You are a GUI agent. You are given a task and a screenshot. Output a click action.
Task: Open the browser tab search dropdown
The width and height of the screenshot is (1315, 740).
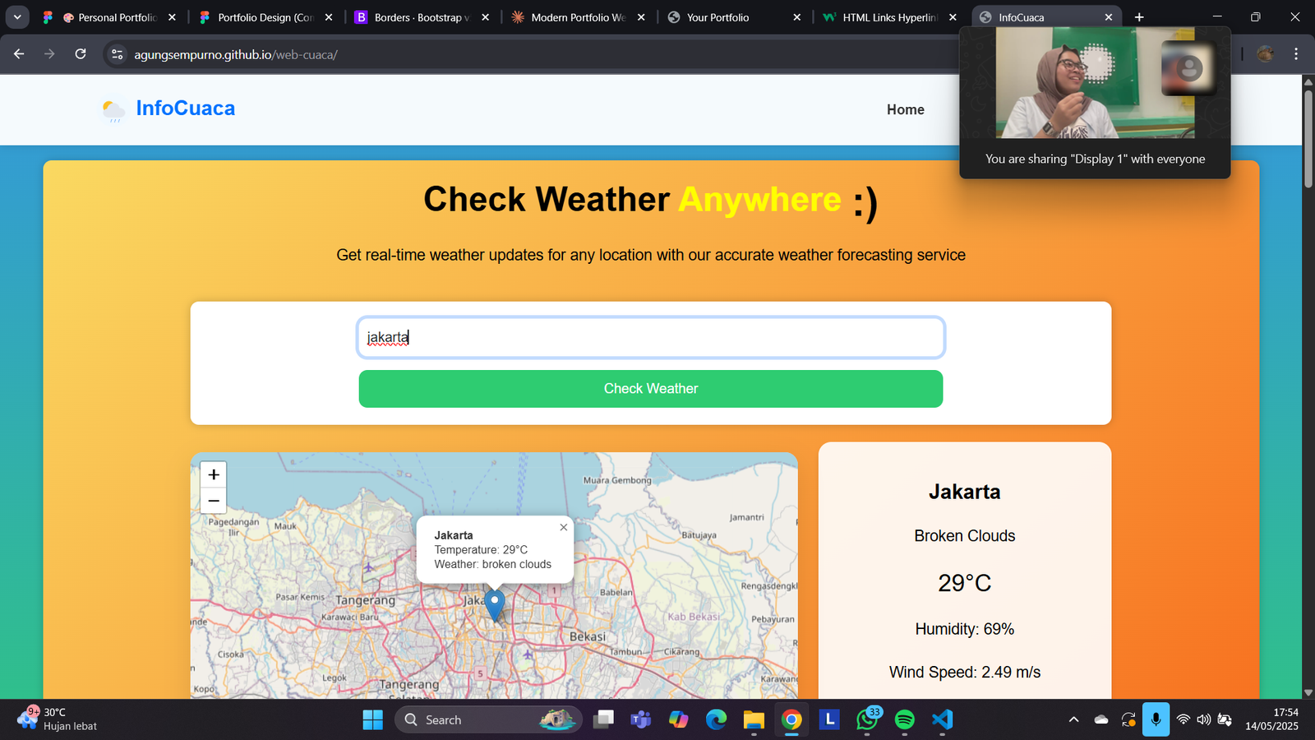(17, 16)
